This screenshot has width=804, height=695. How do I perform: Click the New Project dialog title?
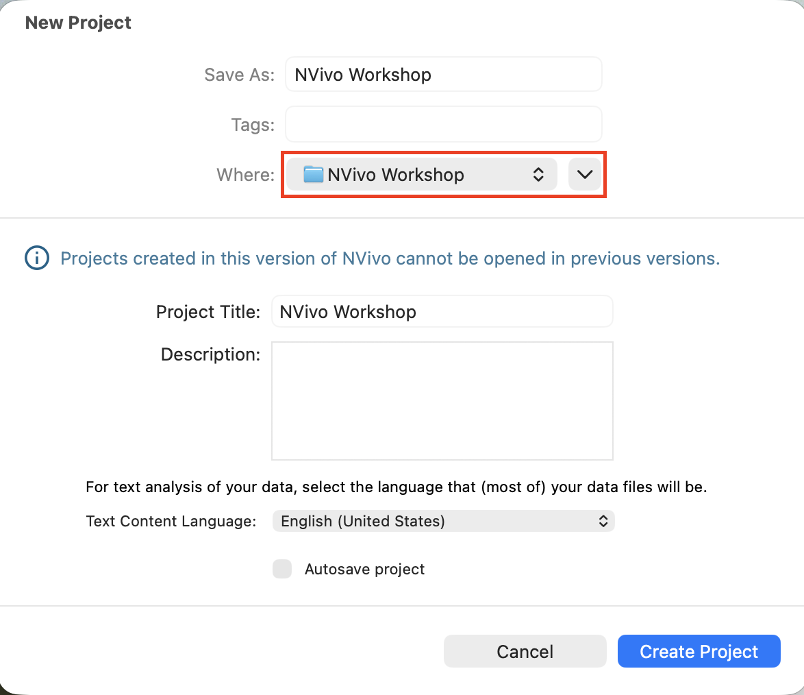click(x=78, y=23)
